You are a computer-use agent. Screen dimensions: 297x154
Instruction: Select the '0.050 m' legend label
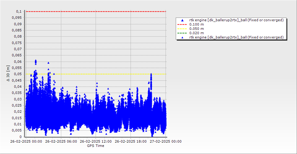tap(197, 29)
